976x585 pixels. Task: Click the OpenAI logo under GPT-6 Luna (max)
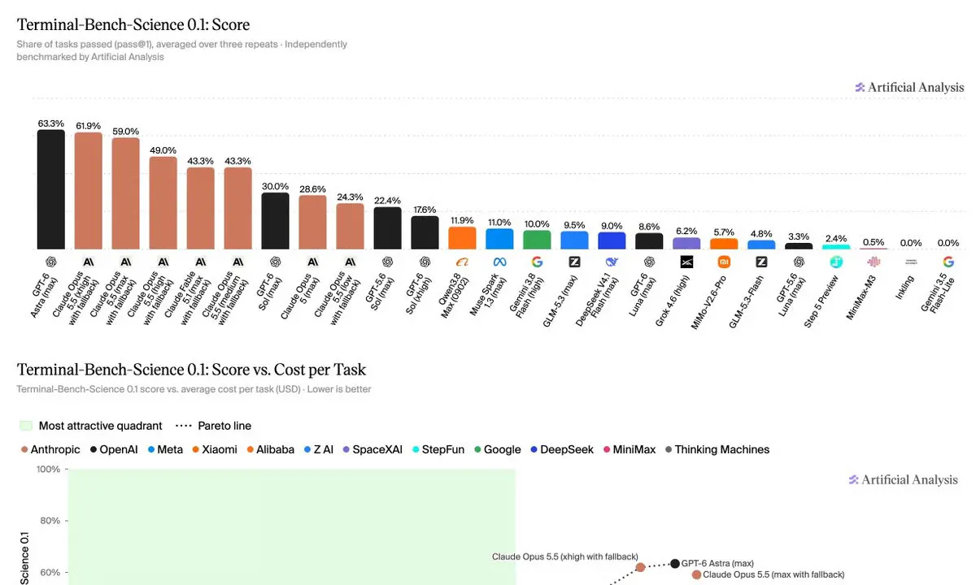point(649,262)
